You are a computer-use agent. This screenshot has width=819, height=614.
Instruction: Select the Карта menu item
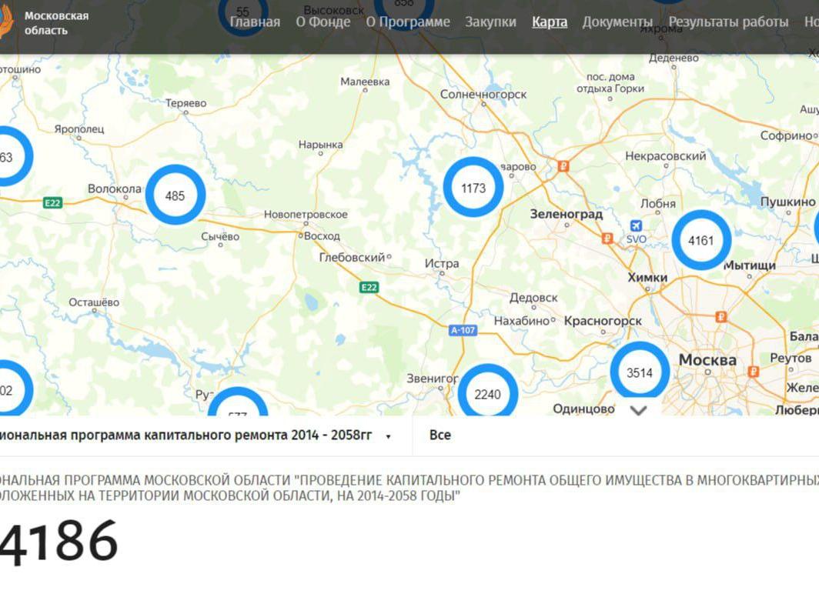(x=550, y=22)
